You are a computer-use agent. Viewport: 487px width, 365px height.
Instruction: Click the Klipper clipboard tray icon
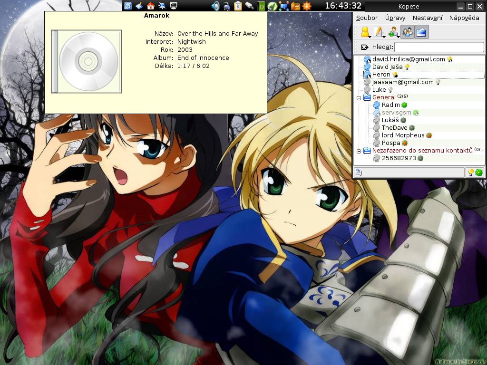[238, 6]
